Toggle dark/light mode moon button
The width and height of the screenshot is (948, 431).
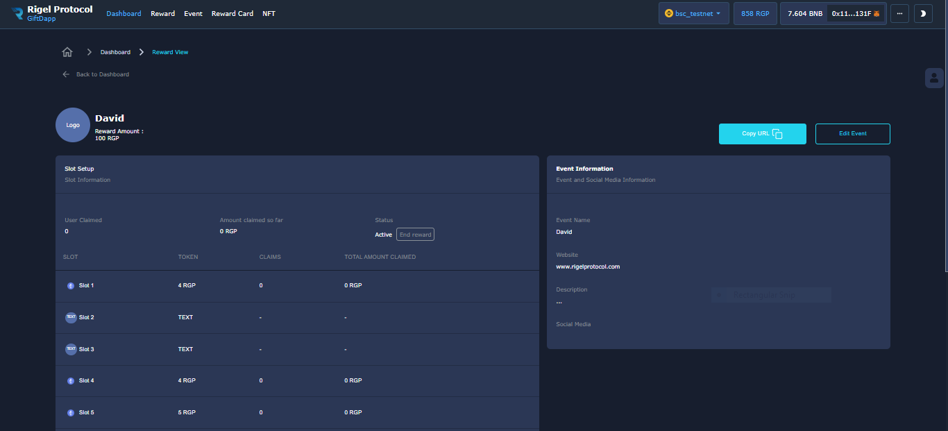pos(923,13)
